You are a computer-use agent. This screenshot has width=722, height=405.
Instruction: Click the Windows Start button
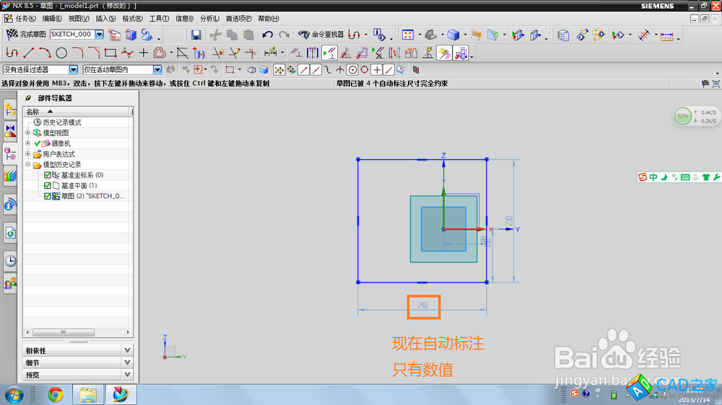pyautogui.click(x=14, y=395)
